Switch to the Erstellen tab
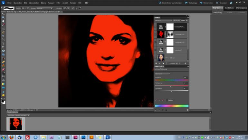The width and height of the screenshot is (248, 140). click(x=229, y=8)
